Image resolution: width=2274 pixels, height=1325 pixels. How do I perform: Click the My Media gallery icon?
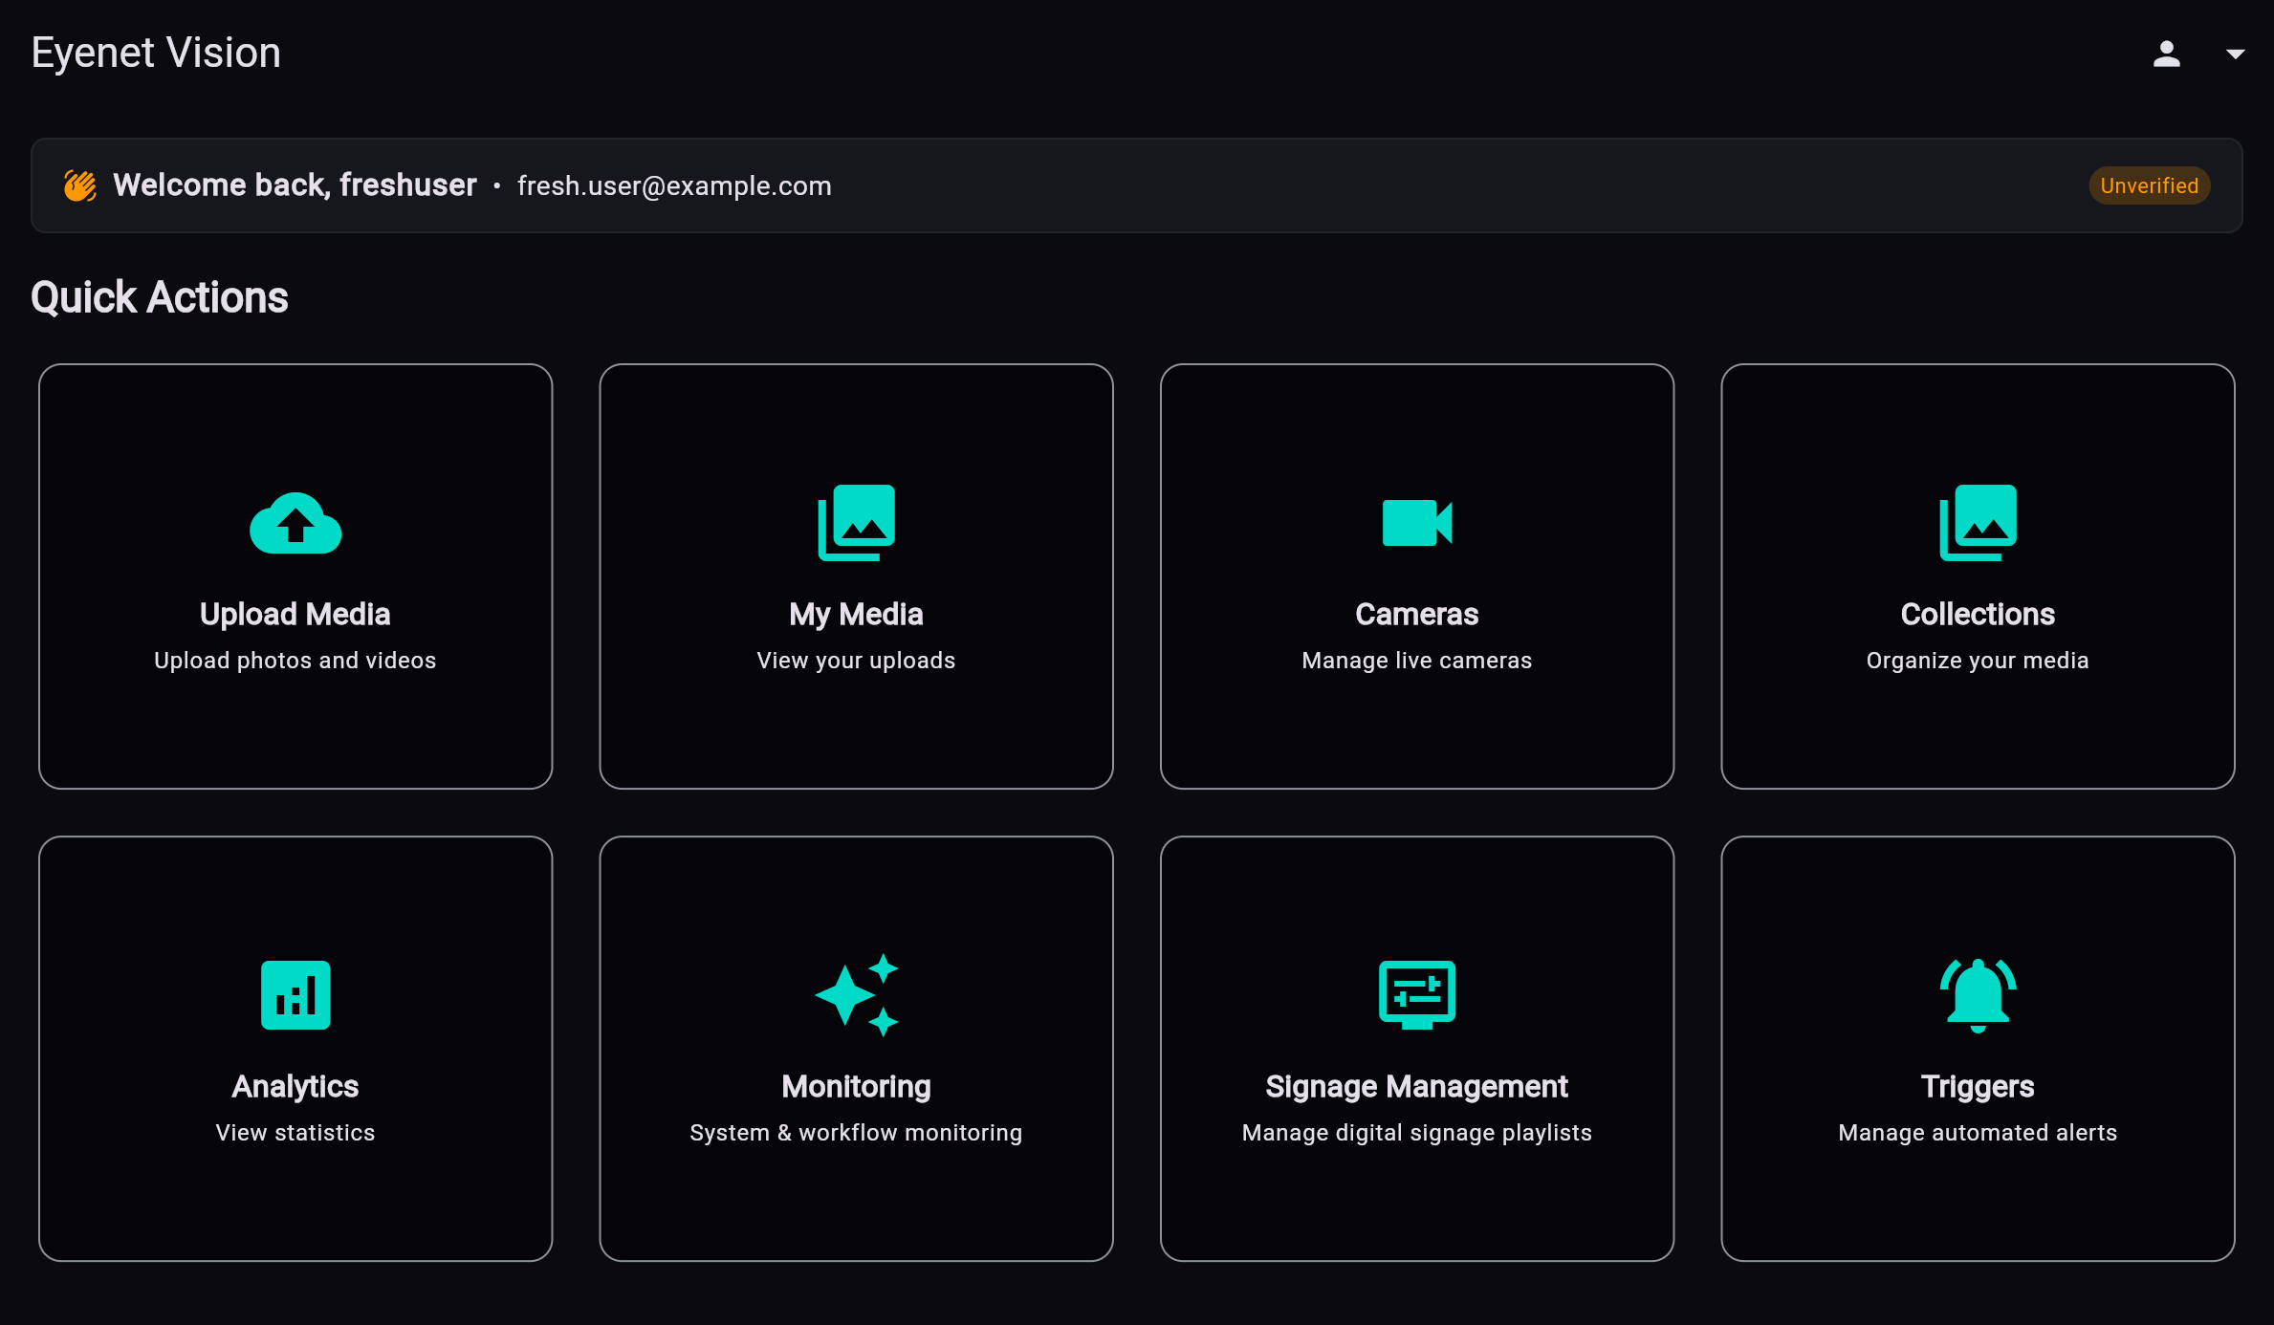(856, 522)
